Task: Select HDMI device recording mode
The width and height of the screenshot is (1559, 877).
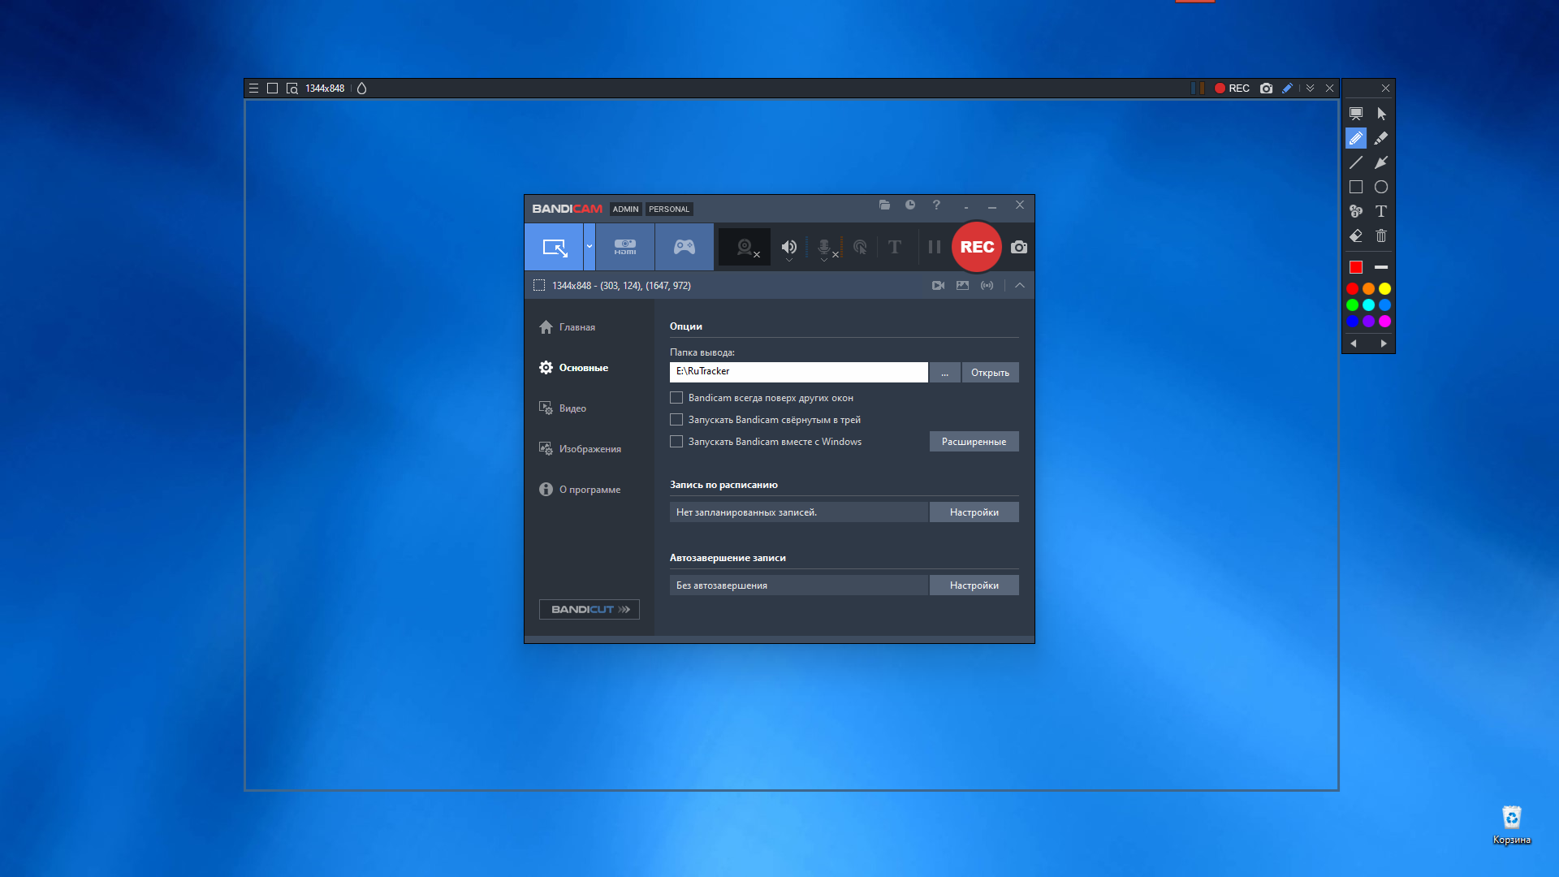Action: click(624, 247)
